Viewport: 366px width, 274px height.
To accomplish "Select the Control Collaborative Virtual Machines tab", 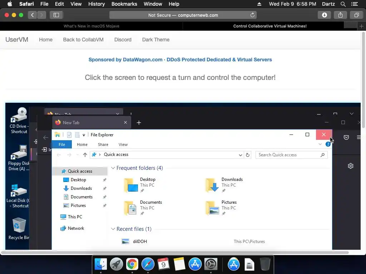I will click(x=270, y=26).
